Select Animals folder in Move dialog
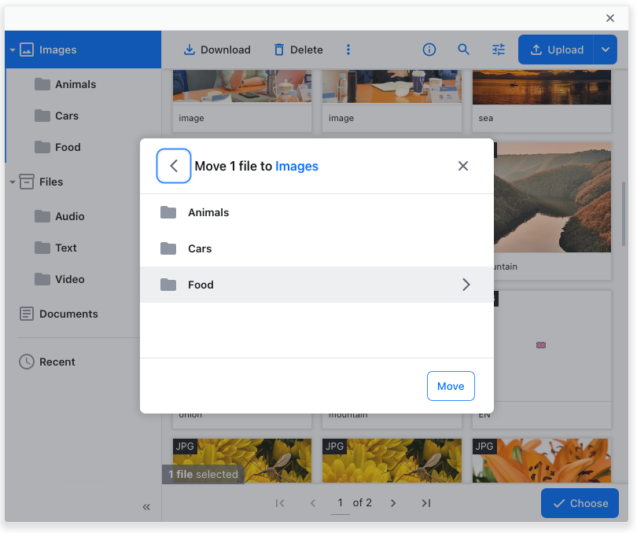This screenshot has width=637, height=533. (208, 212)
